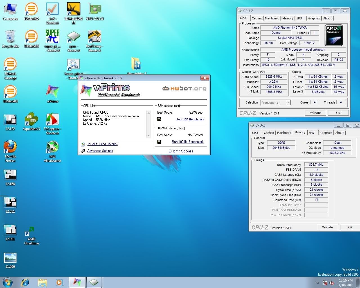Open Windows Media Player from the taskbar
Viewport: 360px width, 288px height.
59,282
